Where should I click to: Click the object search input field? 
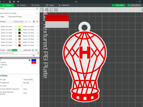pos(18,53)
